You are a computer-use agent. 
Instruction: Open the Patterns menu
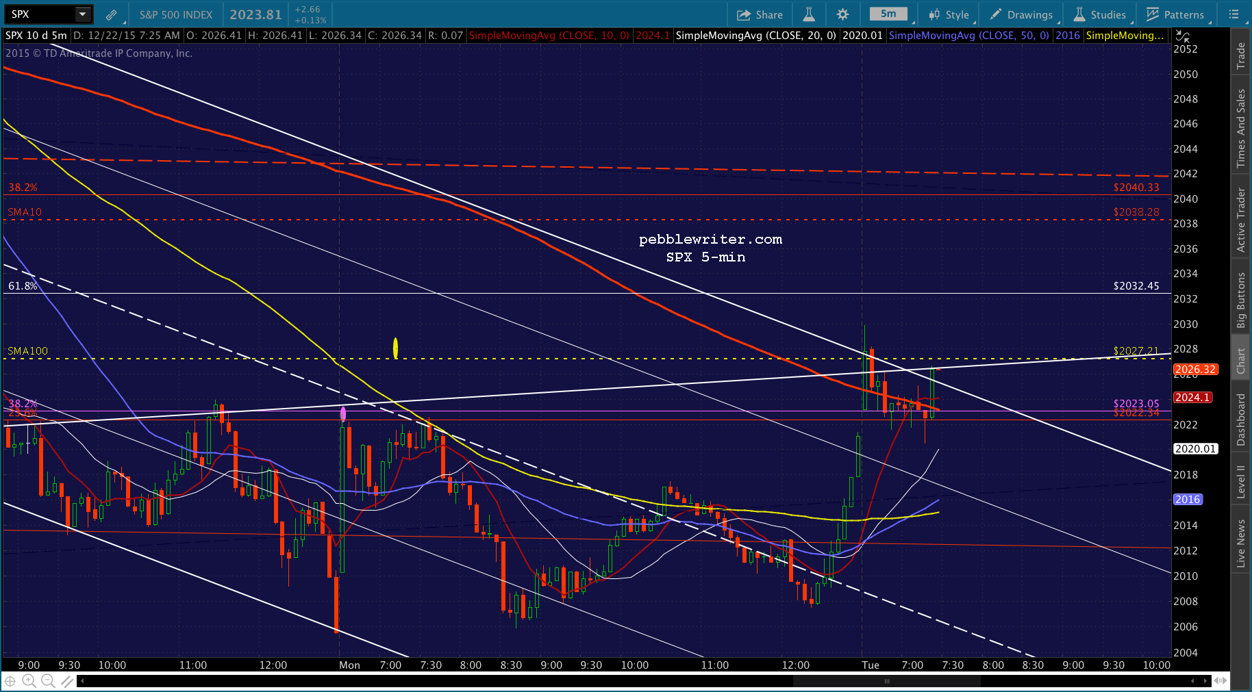point(1175,14)
